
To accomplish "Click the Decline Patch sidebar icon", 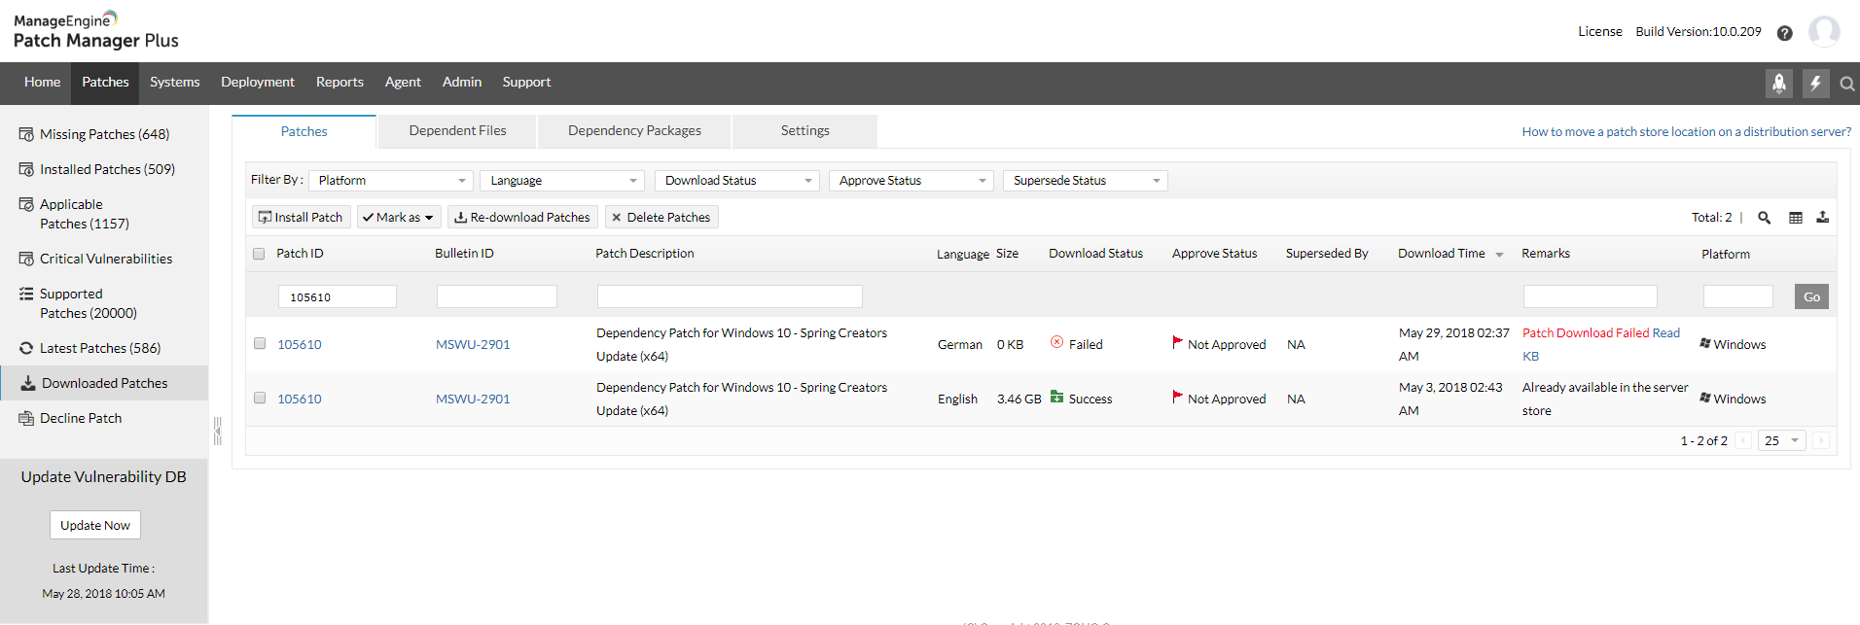I will [x=26, y=418].
